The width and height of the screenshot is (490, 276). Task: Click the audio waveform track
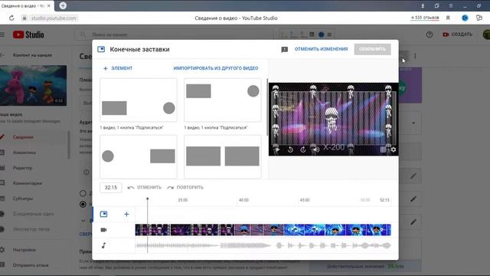(263, 245)
